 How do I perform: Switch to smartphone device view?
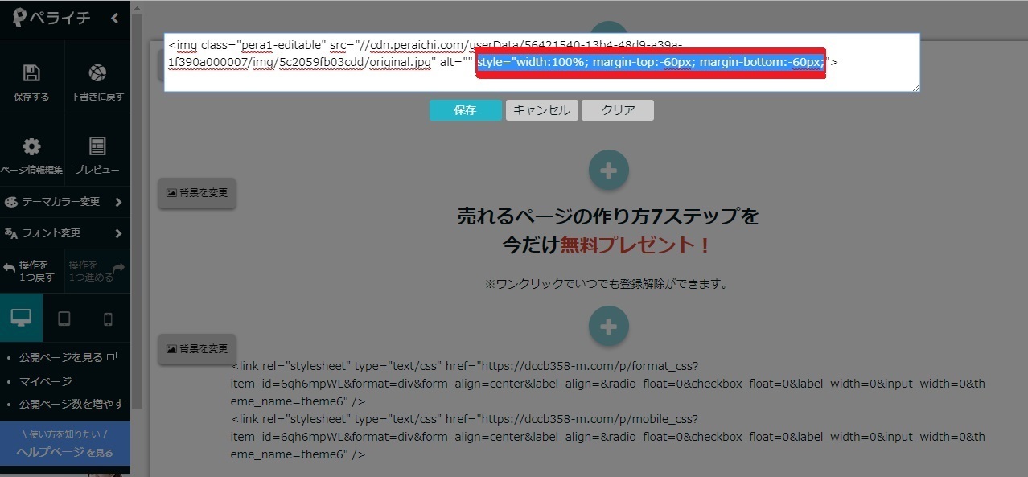(x=108, y=319)
